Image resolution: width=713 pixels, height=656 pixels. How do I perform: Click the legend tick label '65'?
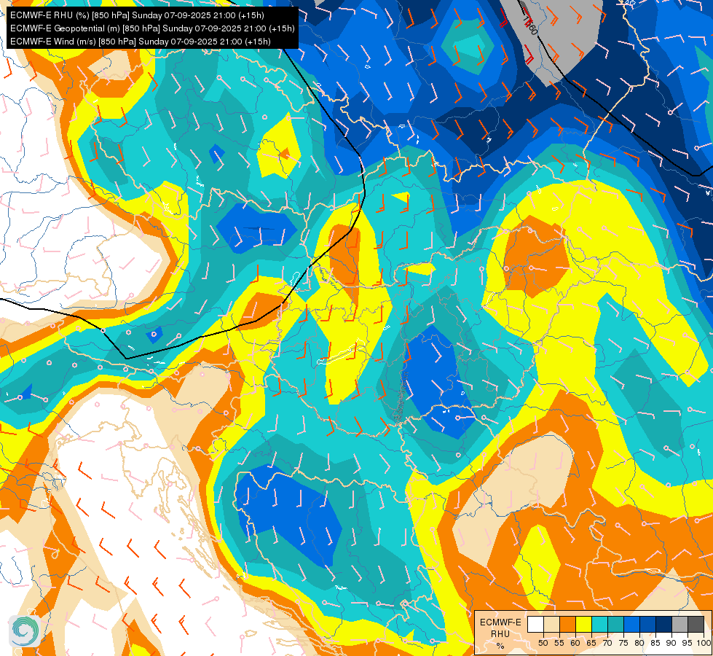click(x=591, y=643)
